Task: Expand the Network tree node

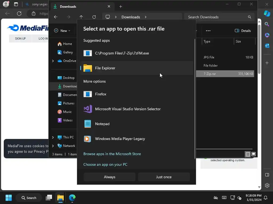Action: pyautogui.click(x=53, y=146)
